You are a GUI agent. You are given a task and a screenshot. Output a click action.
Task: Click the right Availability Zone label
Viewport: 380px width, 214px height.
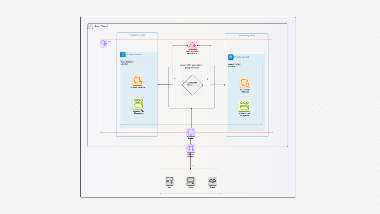coord(246,35)
